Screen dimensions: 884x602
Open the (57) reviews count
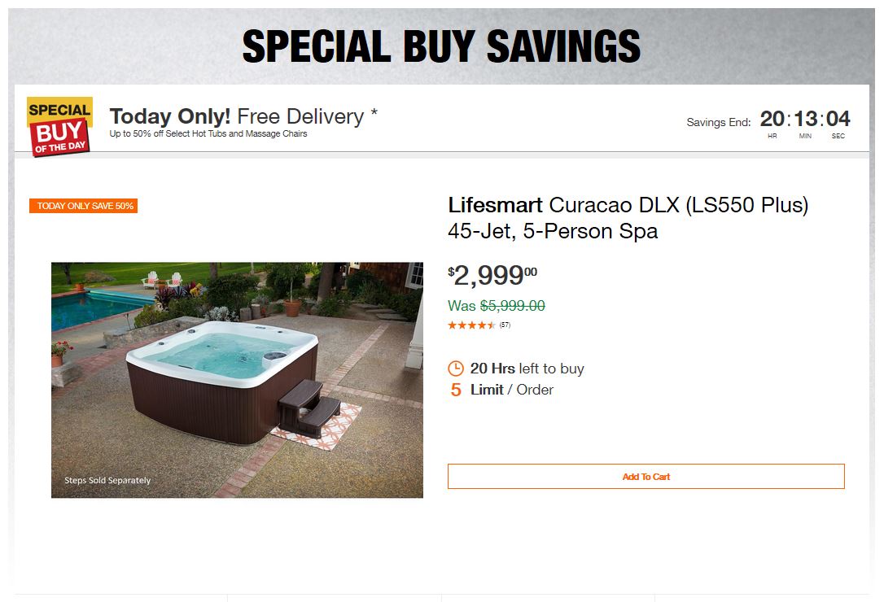tap(505, 325)
